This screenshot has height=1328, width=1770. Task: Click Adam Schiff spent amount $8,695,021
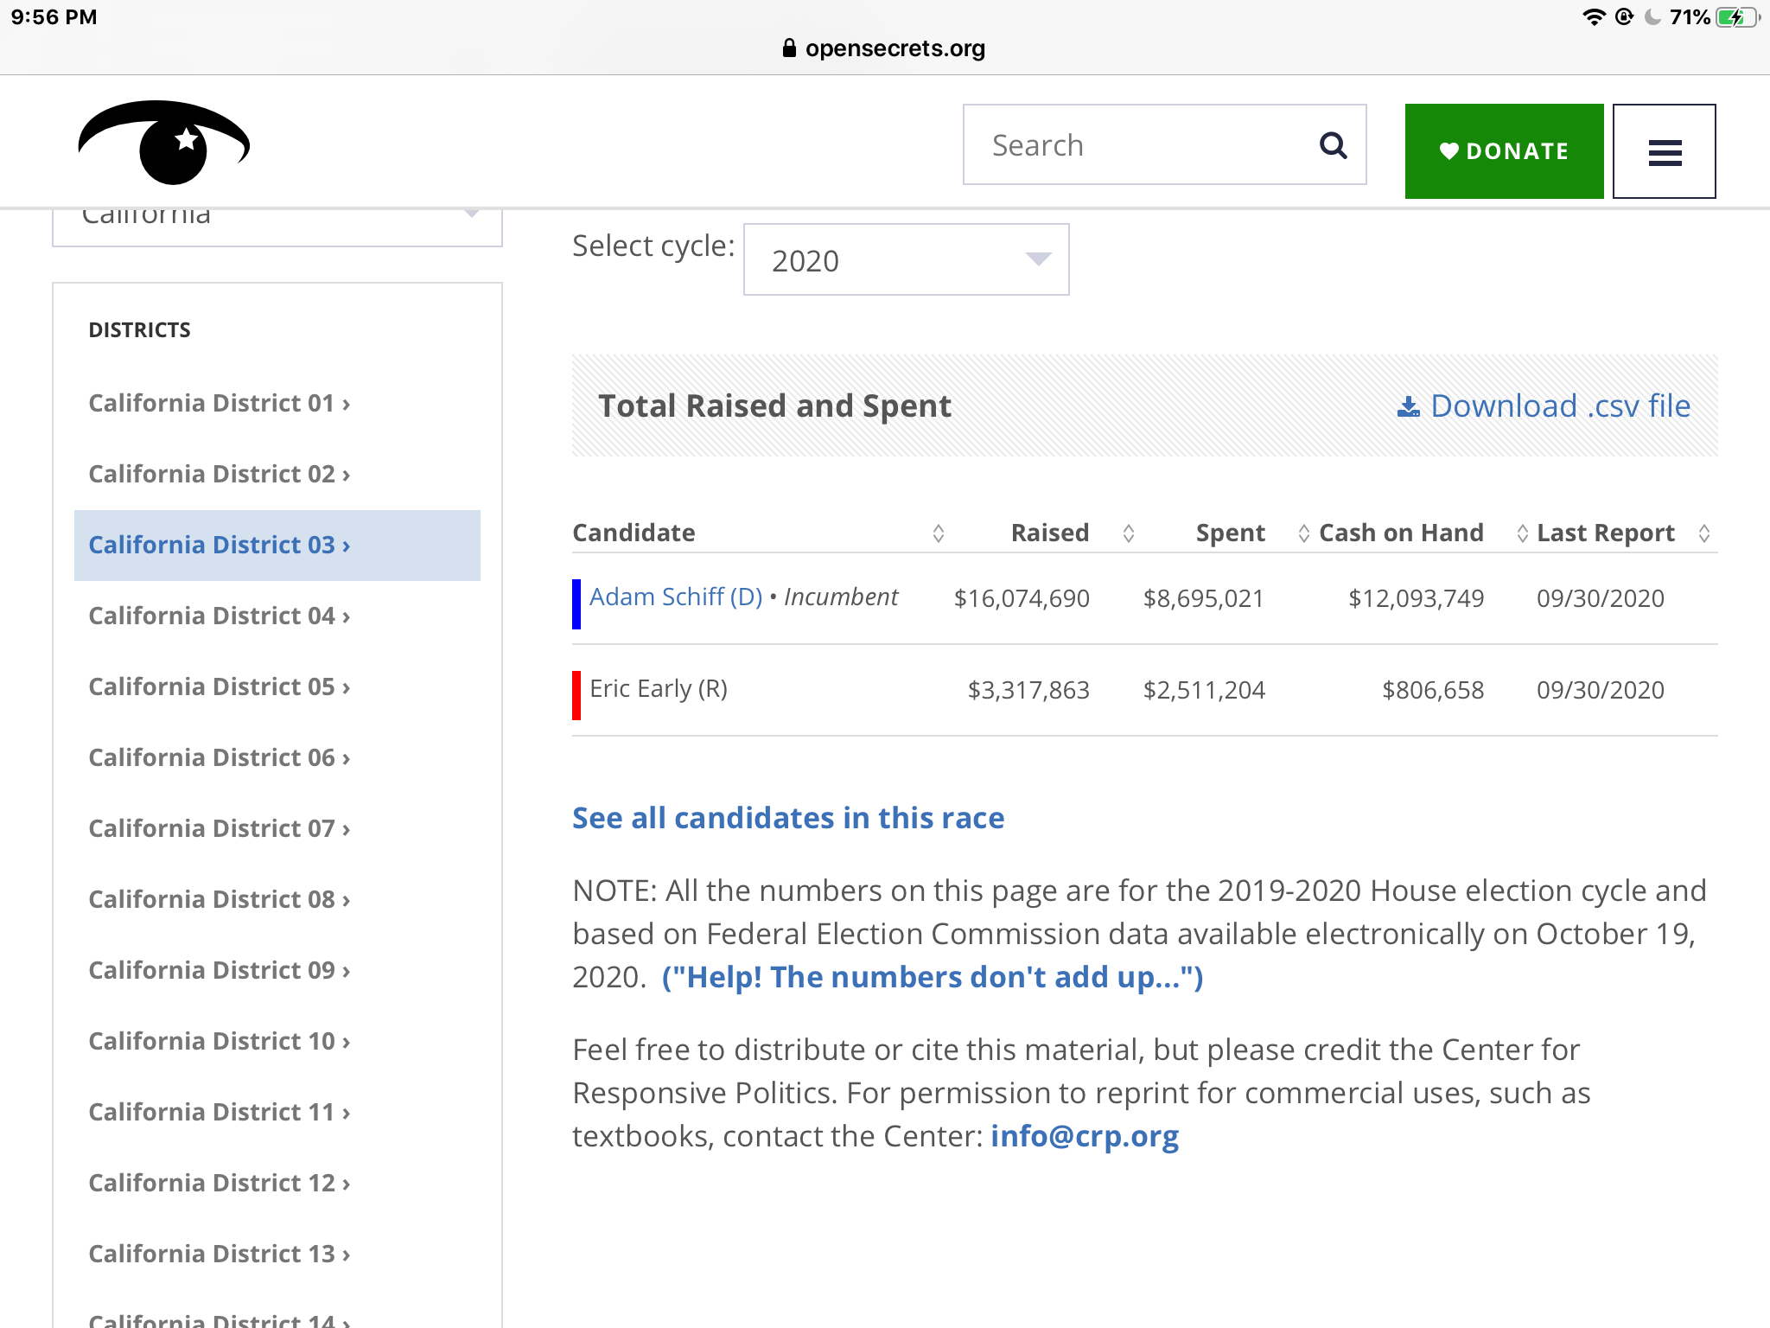tap(1204, 598)
